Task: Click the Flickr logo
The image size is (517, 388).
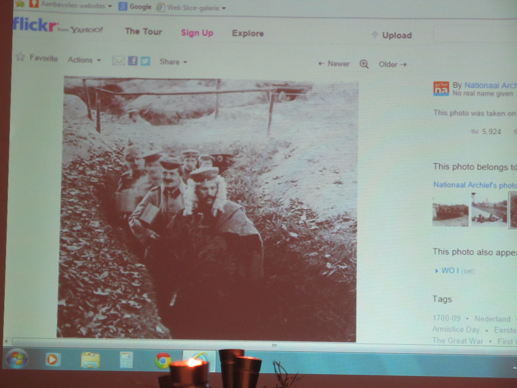Action: click(36, 25)
